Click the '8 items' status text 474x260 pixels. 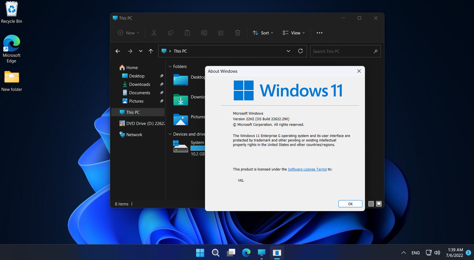tap(121, 204)
